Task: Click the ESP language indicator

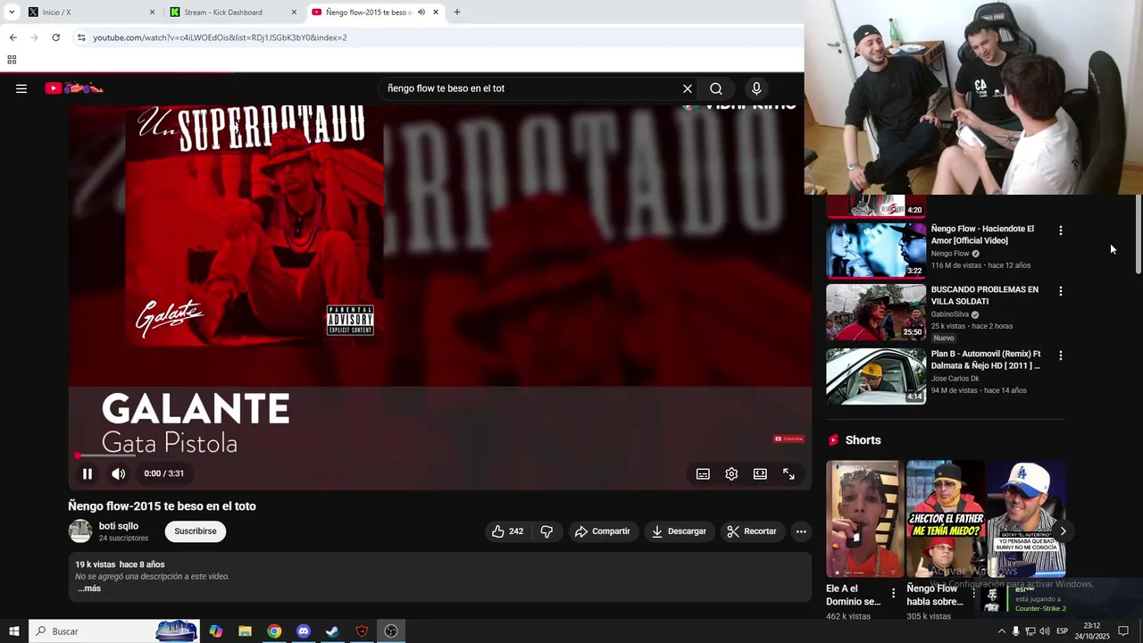Action: 1062,631
